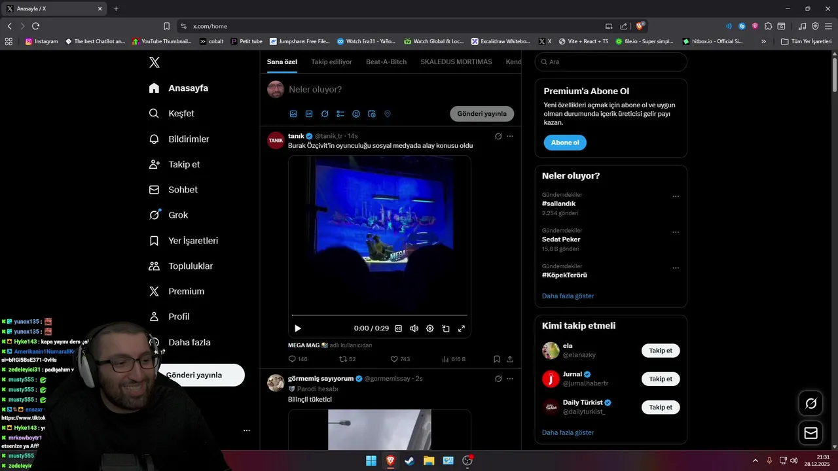The image size is (838, 471).
Task: Open Profil page
Action: click(x=169, y=317)
